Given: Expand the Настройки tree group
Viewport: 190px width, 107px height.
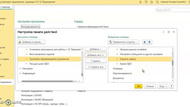Looking at the screenshot, I should pyautogui.click(x=20, y=69).
